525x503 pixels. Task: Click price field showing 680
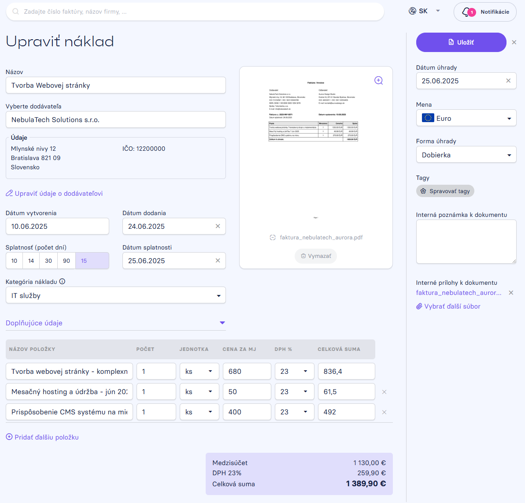[247, 371]
